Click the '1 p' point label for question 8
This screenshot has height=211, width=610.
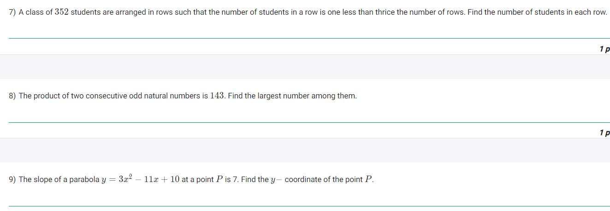coord(604,132)
